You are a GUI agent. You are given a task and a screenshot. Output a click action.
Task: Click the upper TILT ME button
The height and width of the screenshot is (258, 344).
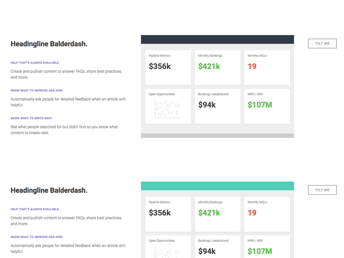322,43
